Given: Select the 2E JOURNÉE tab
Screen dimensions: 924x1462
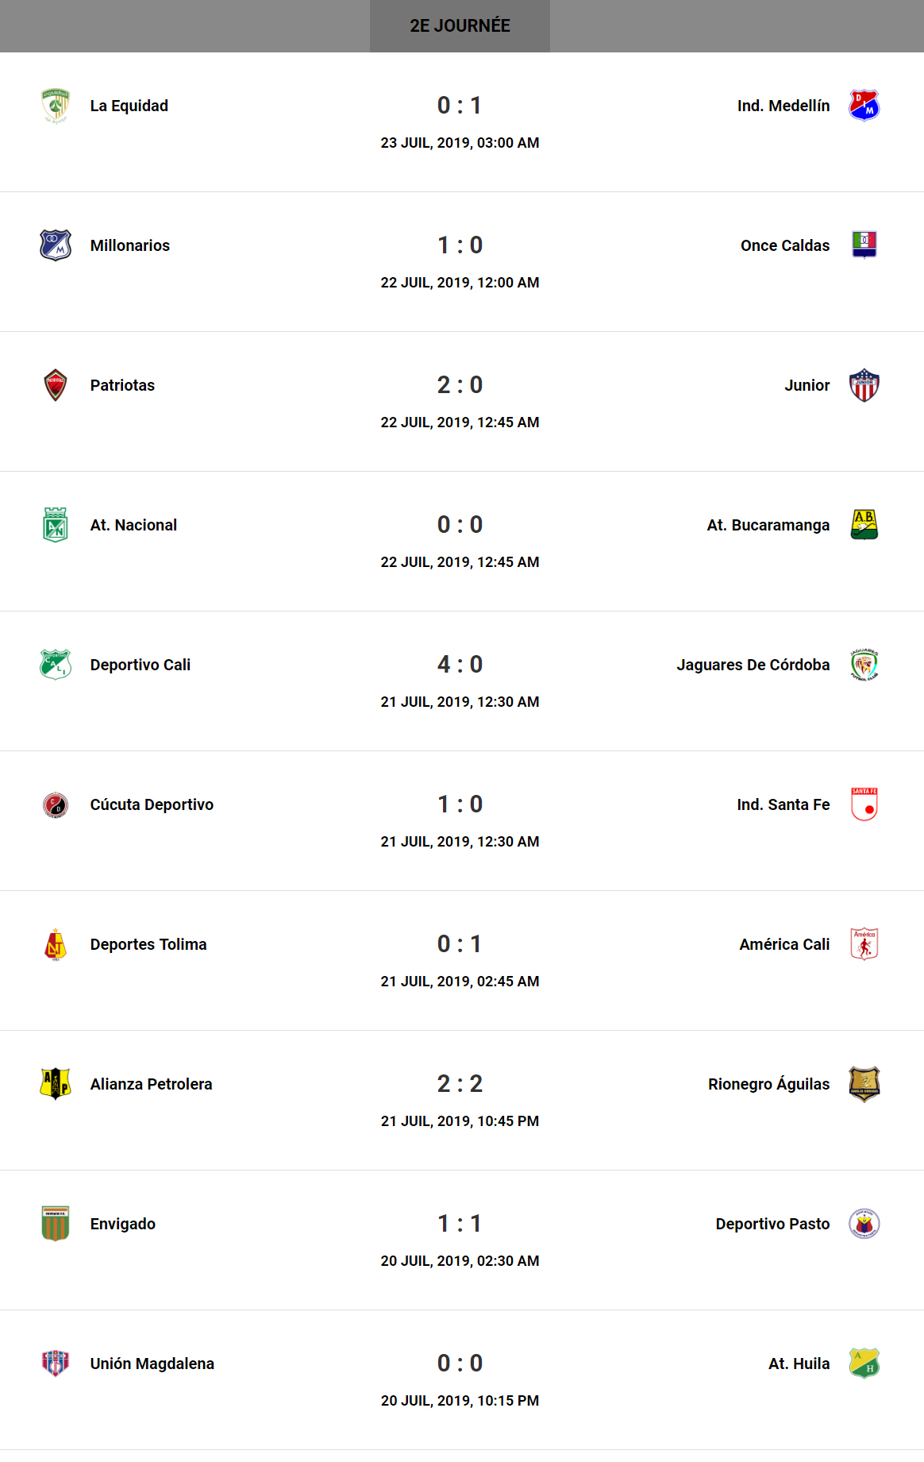Looking at the screenshot, I should click(460, 26).
